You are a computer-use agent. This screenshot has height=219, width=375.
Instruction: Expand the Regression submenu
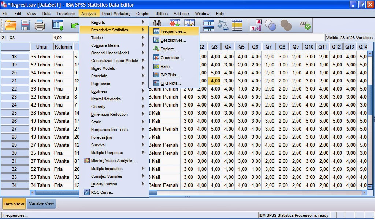click(114, 84)
